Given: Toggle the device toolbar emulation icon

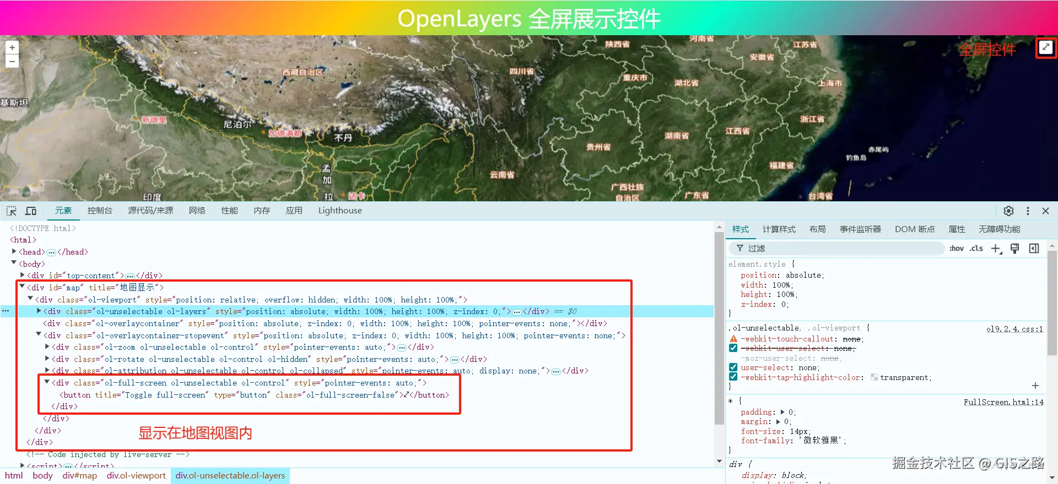Looking at the screenshot, I should click(31, 211).
